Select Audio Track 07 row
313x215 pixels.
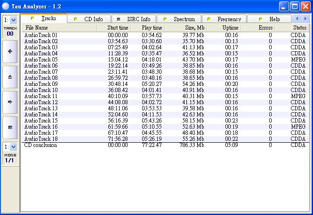coord(165,72)
